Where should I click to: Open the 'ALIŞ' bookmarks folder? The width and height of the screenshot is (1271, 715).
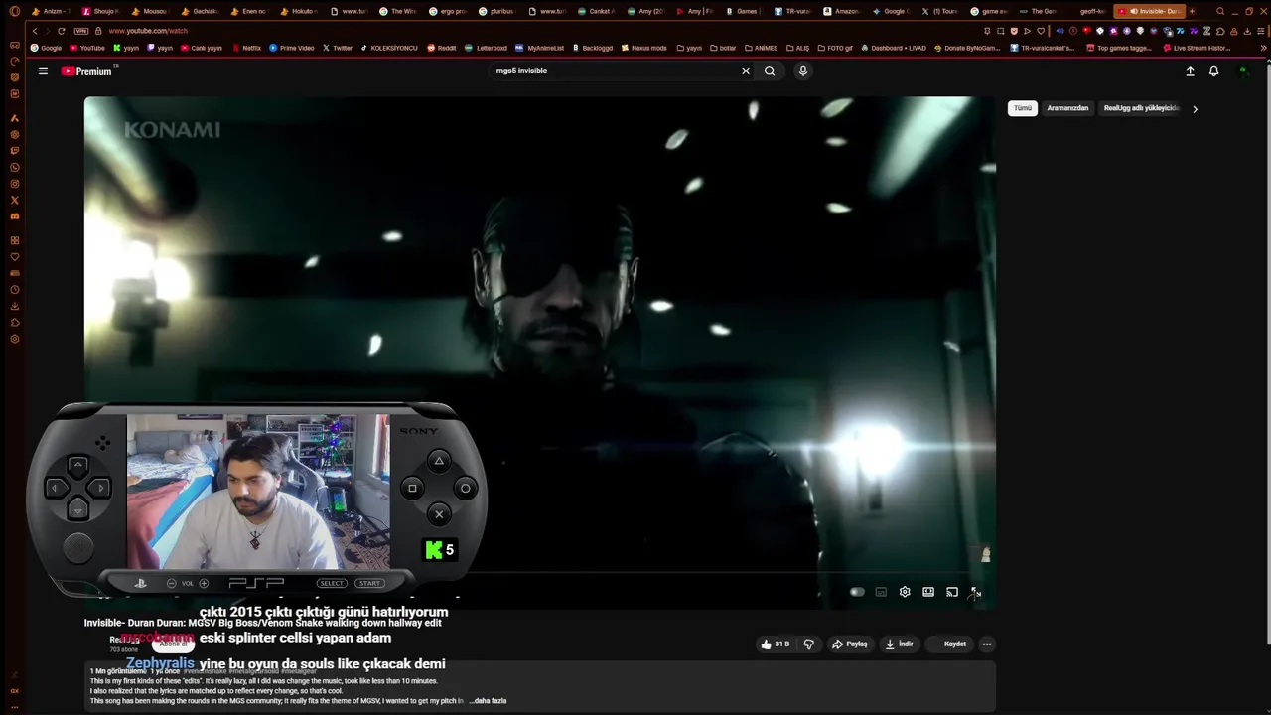(797, 48)
